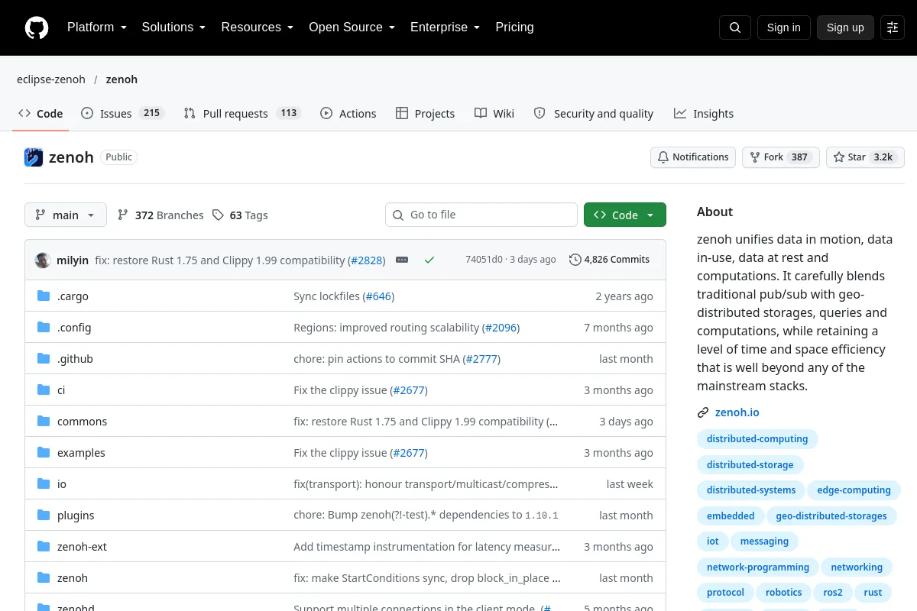View the commit checks green checkmark
The height and width of the screenshot is (611, 917).
click(429, 260)
